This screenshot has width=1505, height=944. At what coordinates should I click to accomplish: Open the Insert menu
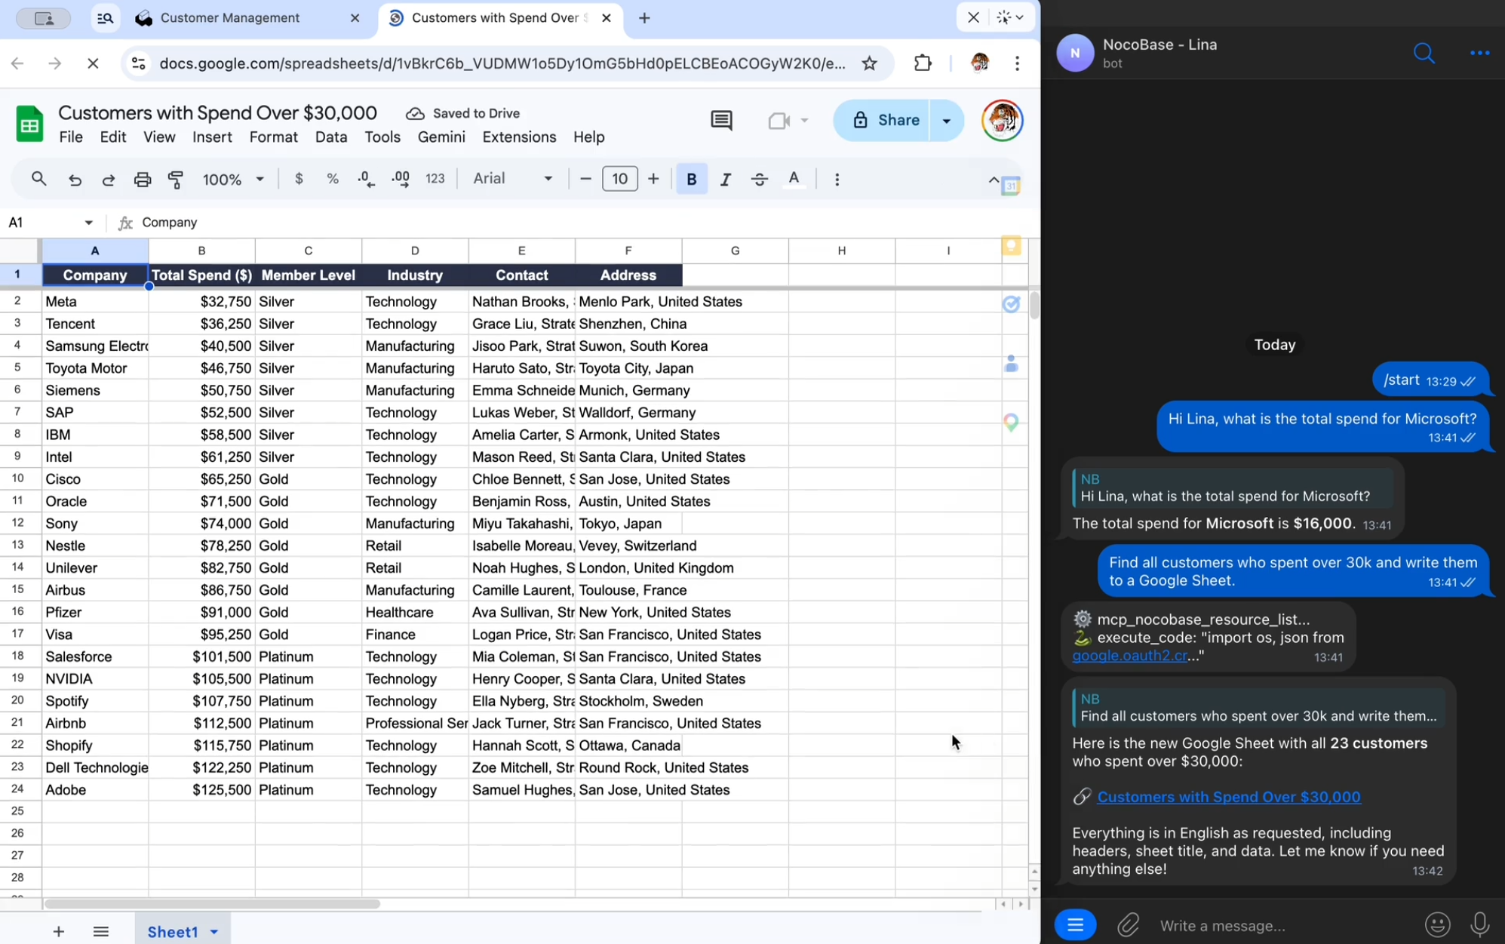(212, 137)
